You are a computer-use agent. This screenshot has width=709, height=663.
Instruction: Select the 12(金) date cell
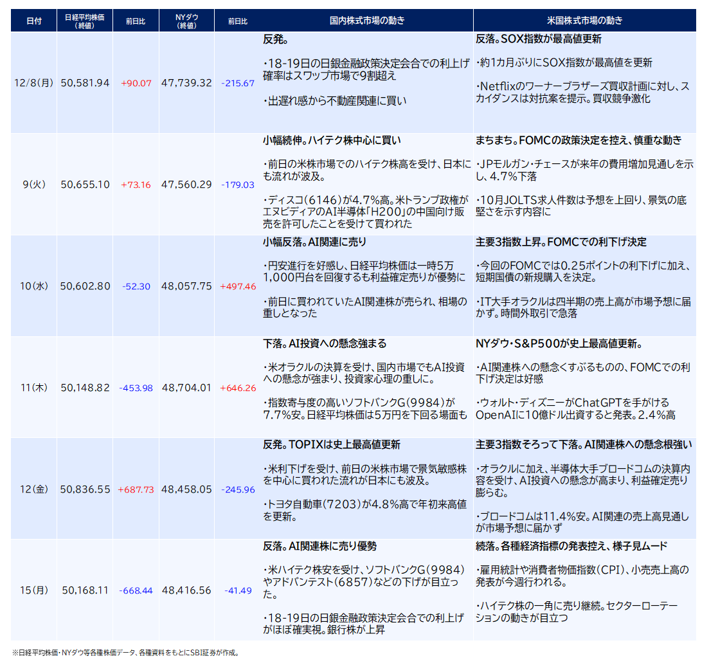(34, 489)
